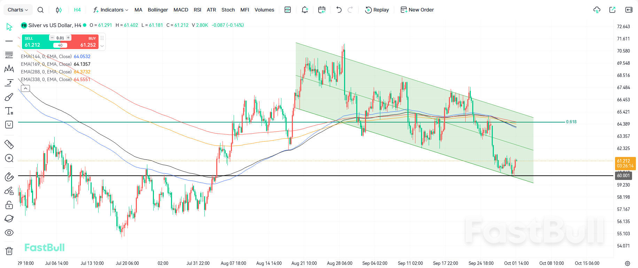Toggle hide all drawings eye
This screenshot has height=268, width=638.
coord(9,232)
